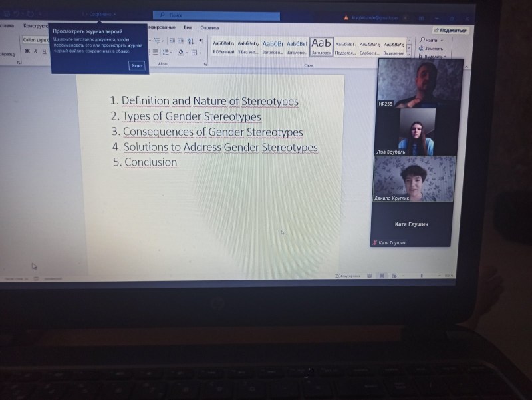532x400 pixels.
Task: Toggle italic formatting (К)
Action: pos(35,51)
